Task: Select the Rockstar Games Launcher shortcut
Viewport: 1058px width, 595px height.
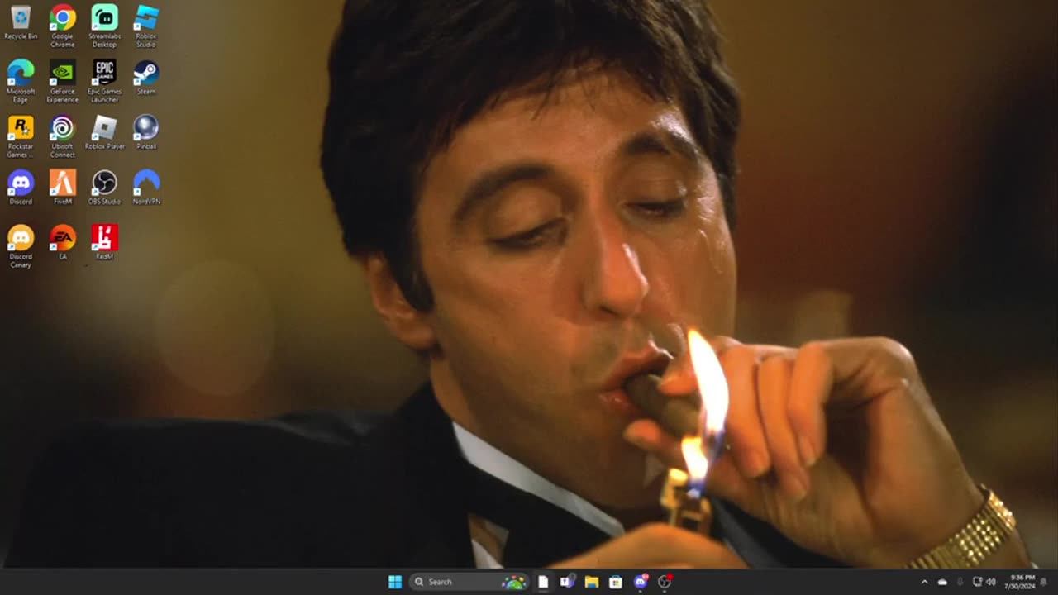Action: pos(21,136)
